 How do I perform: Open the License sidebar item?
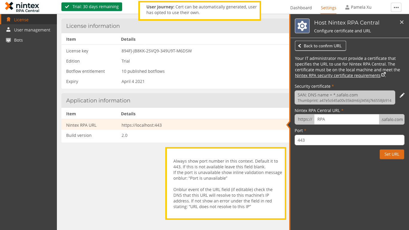[x=28, y=20]
